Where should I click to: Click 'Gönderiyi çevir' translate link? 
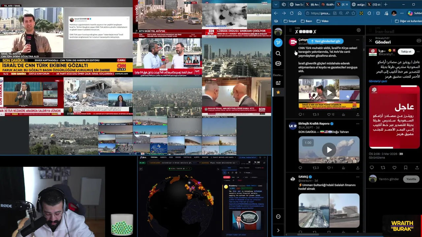pyautogui.click(x=378, y=81)
